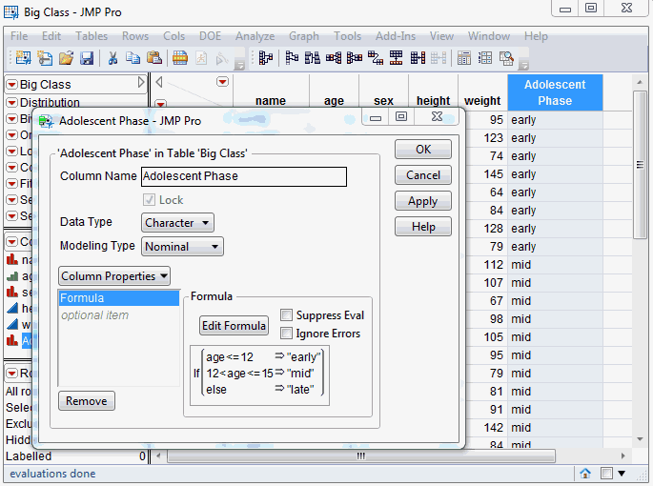Viewport: 653px width, 486px height.
Task: Expand the Column Properties dropdown
Action: [115, 276]
